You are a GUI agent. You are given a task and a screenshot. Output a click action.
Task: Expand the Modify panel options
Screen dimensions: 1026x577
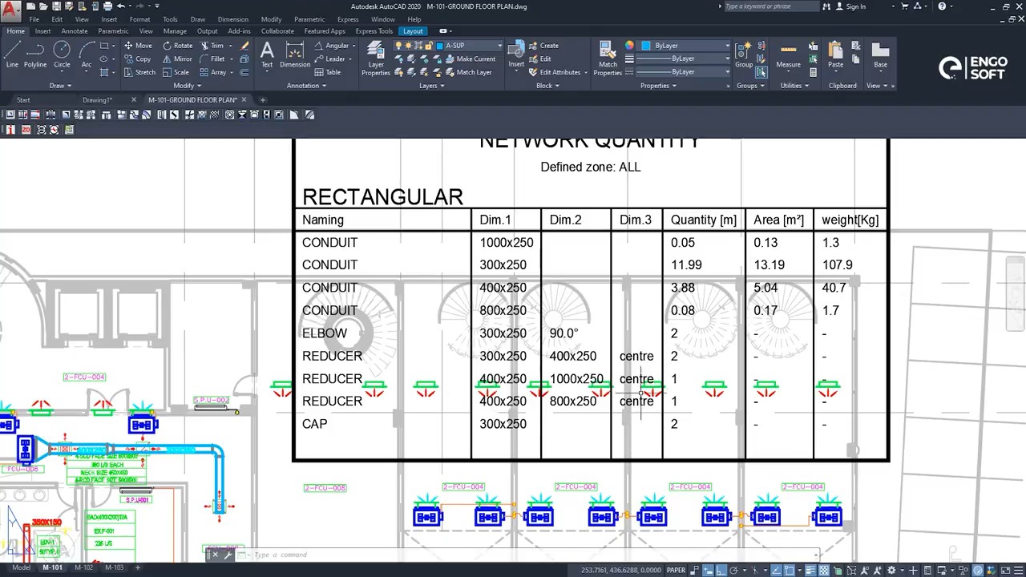coord(186,86)
